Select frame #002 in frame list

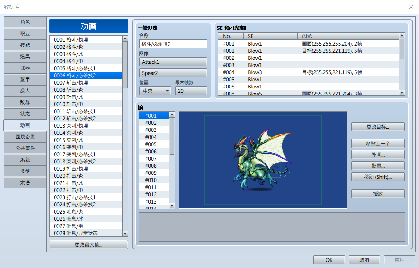[x=154, y=123]
